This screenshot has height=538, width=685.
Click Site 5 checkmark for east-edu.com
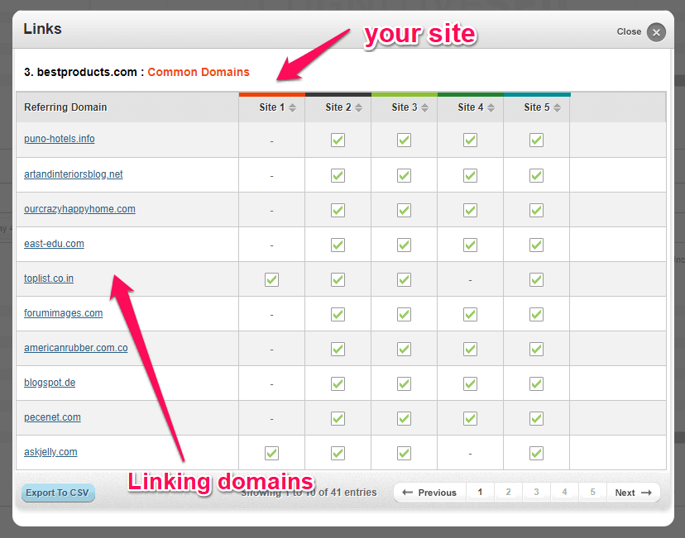click(x=536, y=245)
